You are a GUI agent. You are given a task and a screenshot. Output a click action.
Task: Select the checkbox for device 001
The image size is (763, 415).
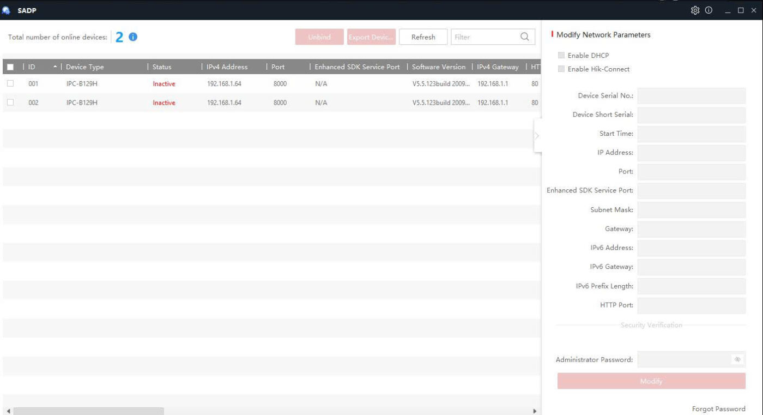pos(10,83)
